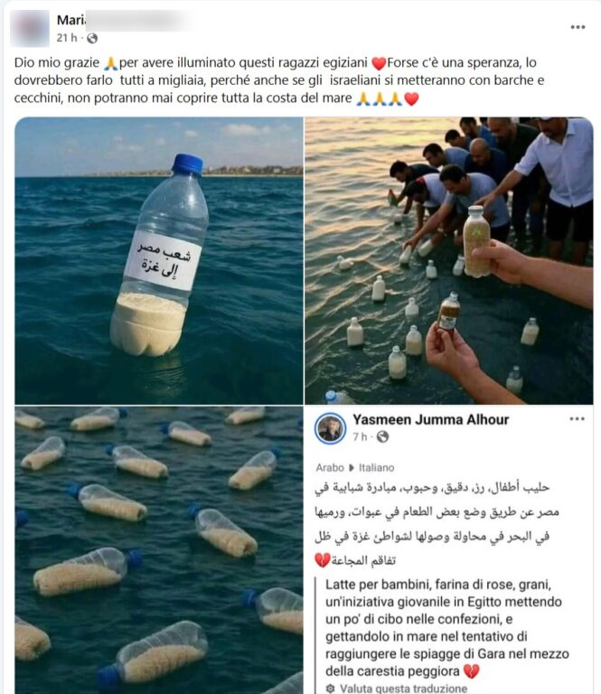Open the single floating bottle photo
This screenshot has height=694, width=601.
click(x=159, y=260)
